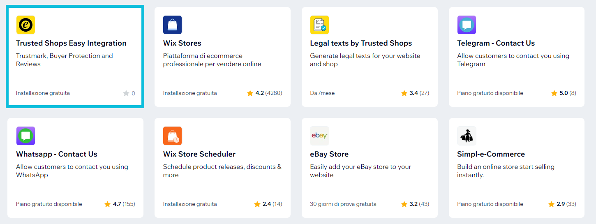Click the Simpl-e-Commerce shopper icon
Image resolution: width=596 pixels, height=224 pixels.
click(467, 136)
